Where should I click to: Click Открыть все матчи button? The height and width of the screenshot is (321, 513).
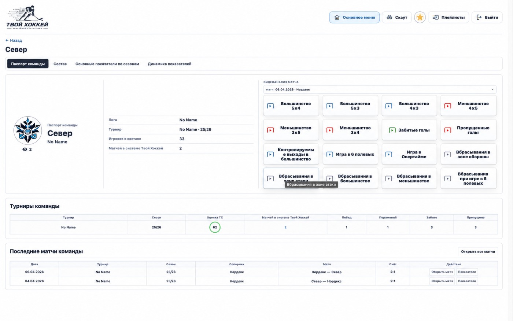pos(478,251)
